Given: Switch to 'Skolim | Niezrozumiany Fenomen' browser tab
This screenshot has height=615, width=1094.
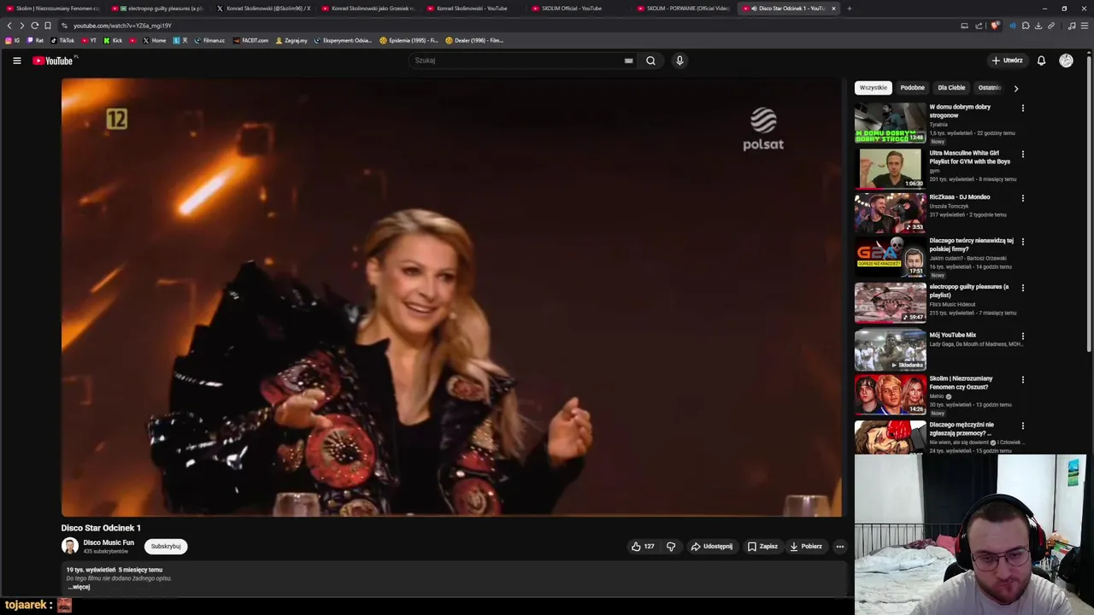Looking at the screenshot, I should (53, 9).
